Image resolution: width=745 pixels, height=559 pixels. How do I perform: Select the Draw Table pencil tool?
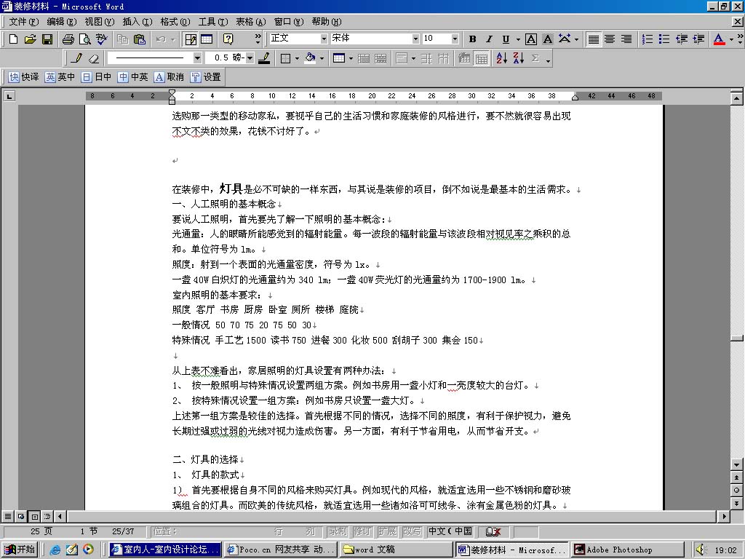[76, 58]
